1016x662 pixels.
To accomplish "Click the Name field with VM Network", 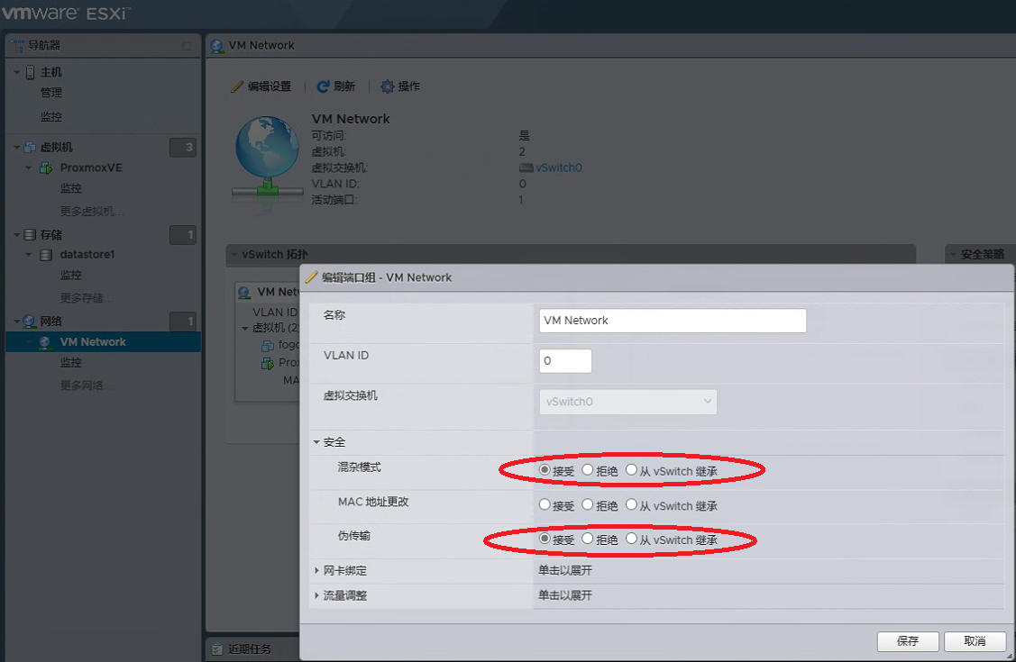I will click(x=673, y=321).
